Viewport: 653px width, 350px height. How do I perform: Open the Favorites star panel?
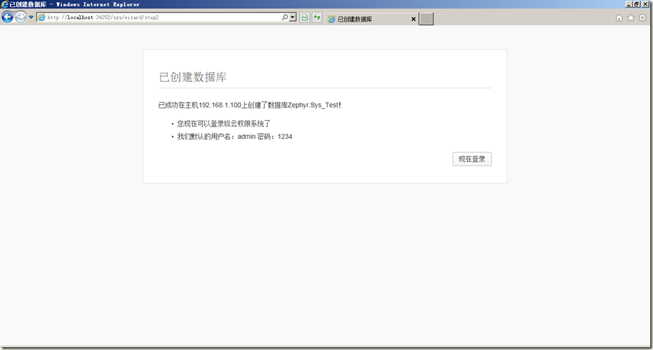[x=631, y=18]
